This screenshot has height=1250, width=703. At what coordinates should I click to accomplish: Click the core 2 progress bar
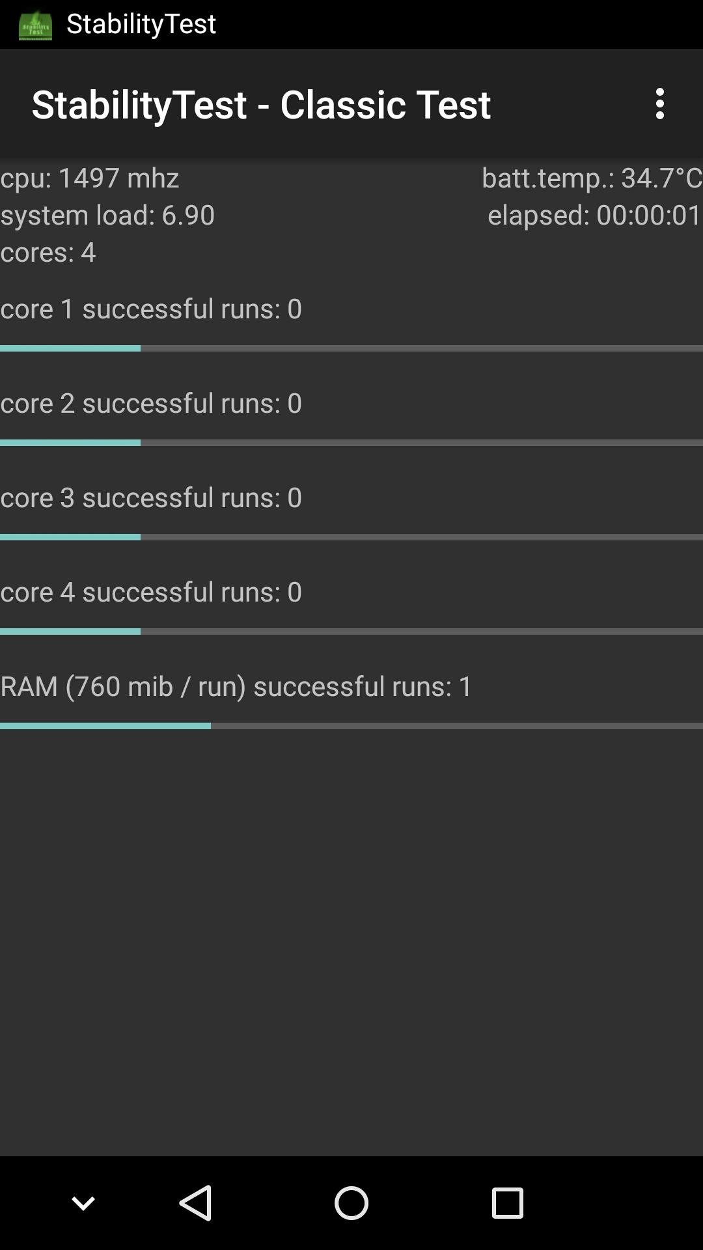click(351, 443)
